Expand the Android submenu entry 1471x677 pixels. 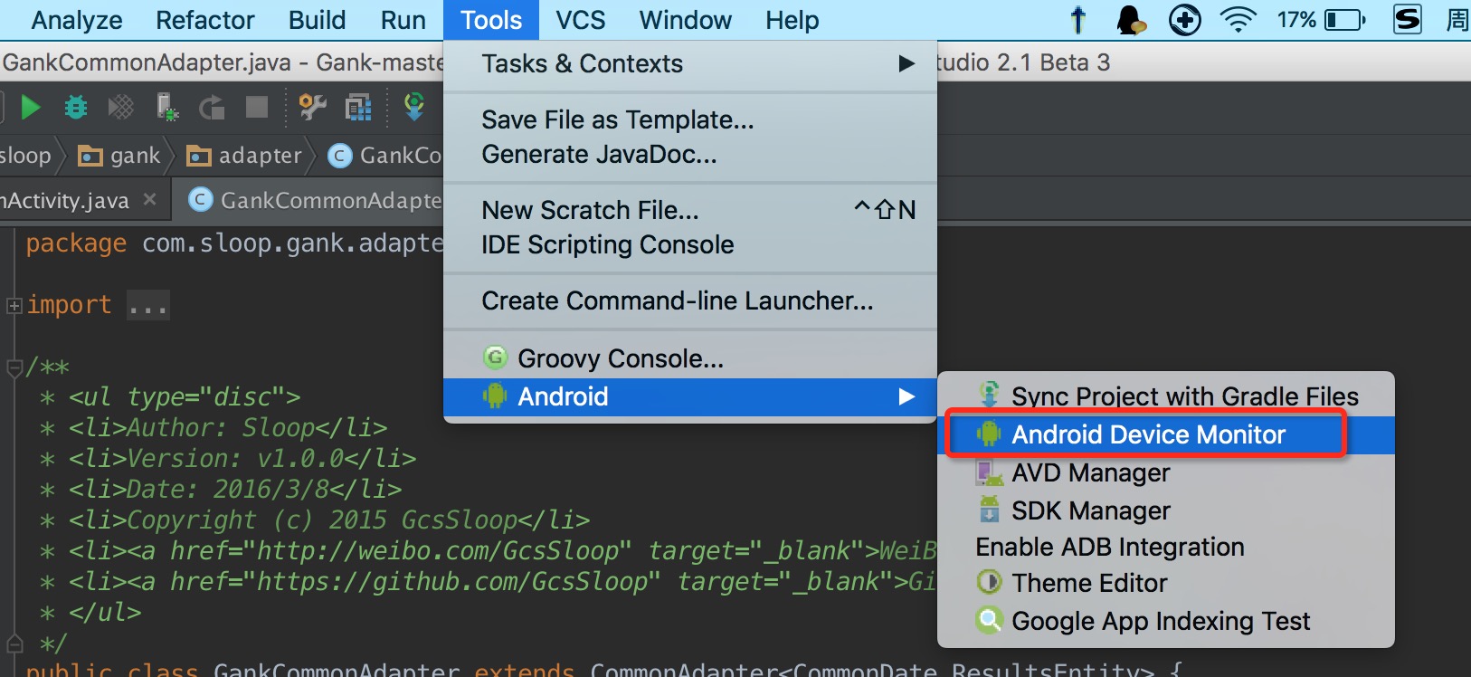pos(690,396)
